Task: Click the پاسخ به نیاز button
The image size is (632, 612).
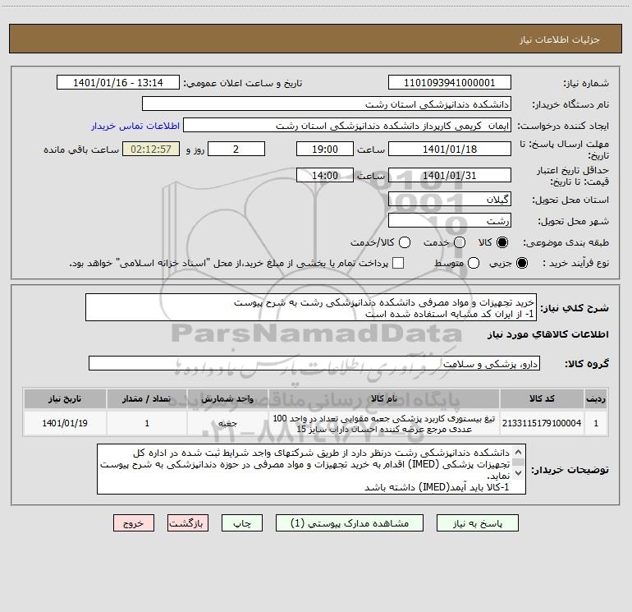Action: click(477, 523)
